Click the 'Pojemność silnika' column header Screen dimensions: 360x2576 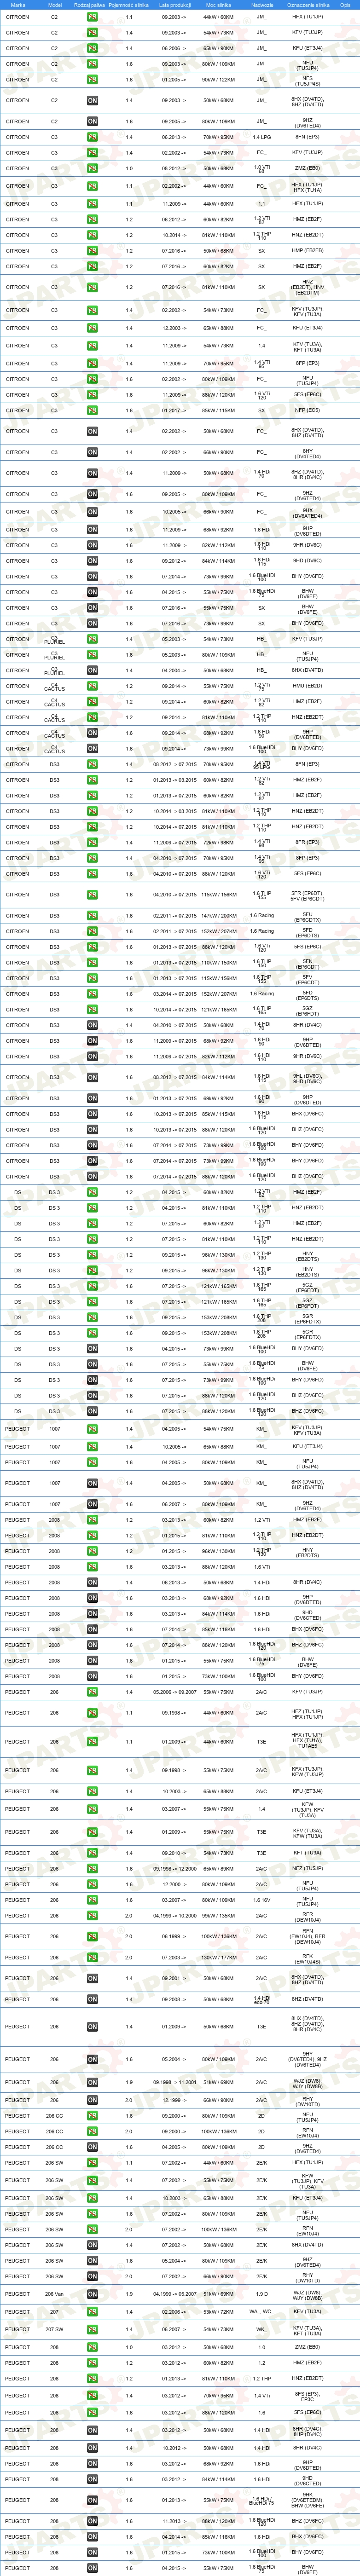[x=128, y=4]
